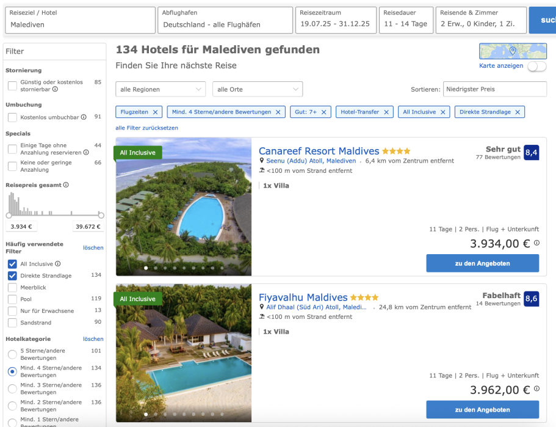Click löschen next to Häufig verwendete Filter
The width and height of the screenshot is (556, 427).
pos(93,248)
